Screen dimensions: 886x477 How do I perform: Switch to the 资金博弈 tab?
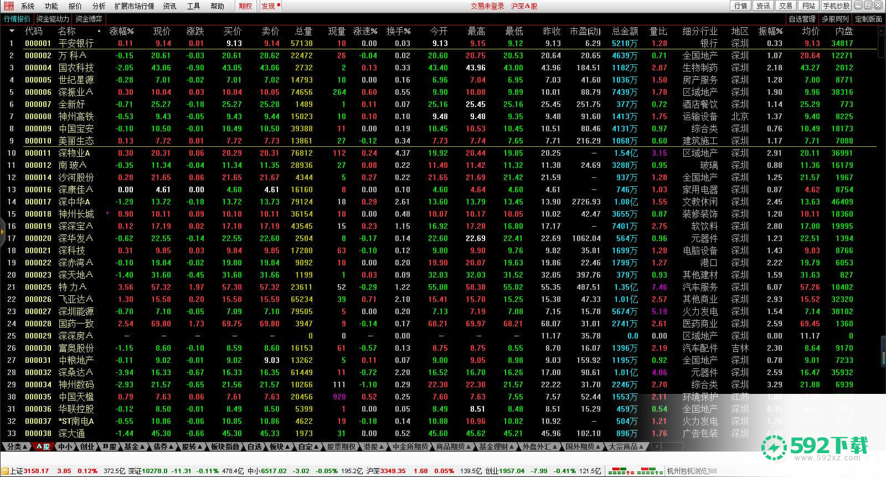(x=89, y=19)
